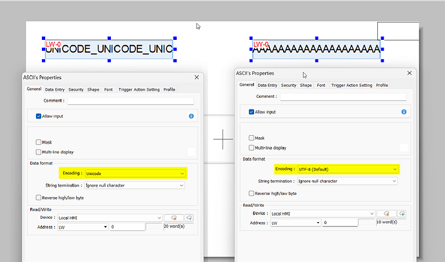
Task: Close the left ASCII's Properties dialog
Action: point(197,77)
